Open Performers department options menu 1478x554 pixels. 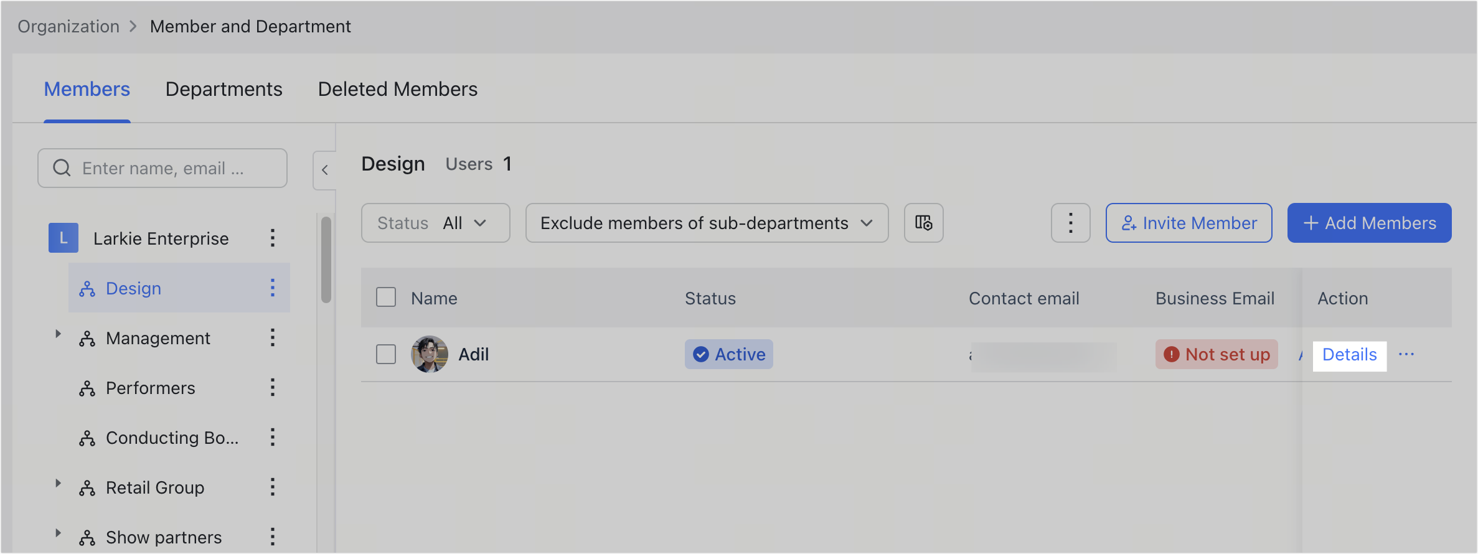pyautogui.click(x=273, y=387)
